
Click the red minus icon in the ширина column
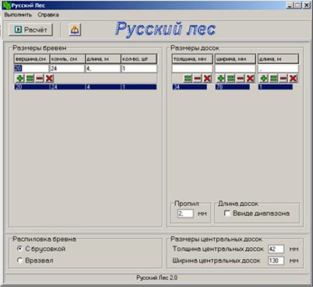coord(241,78)
